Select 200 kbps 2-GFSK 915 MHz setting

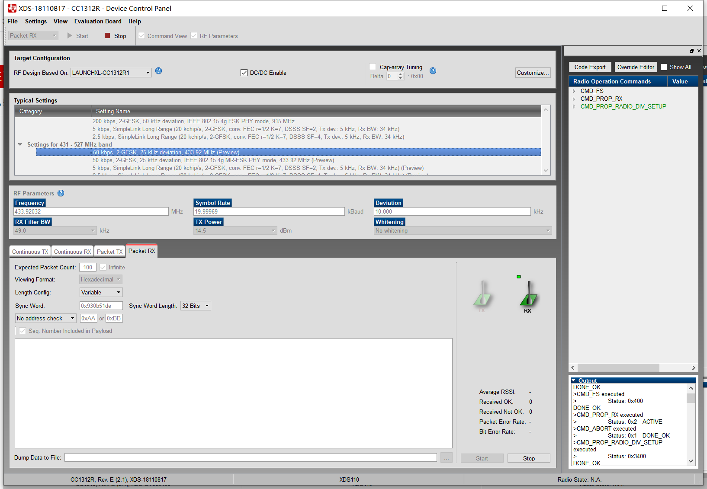193,121
